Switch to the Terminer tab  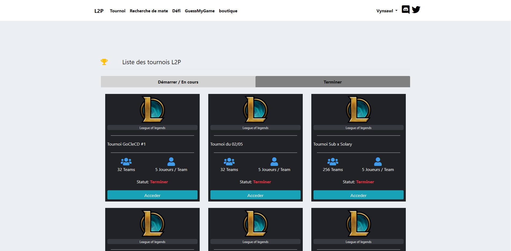[333, 82]
